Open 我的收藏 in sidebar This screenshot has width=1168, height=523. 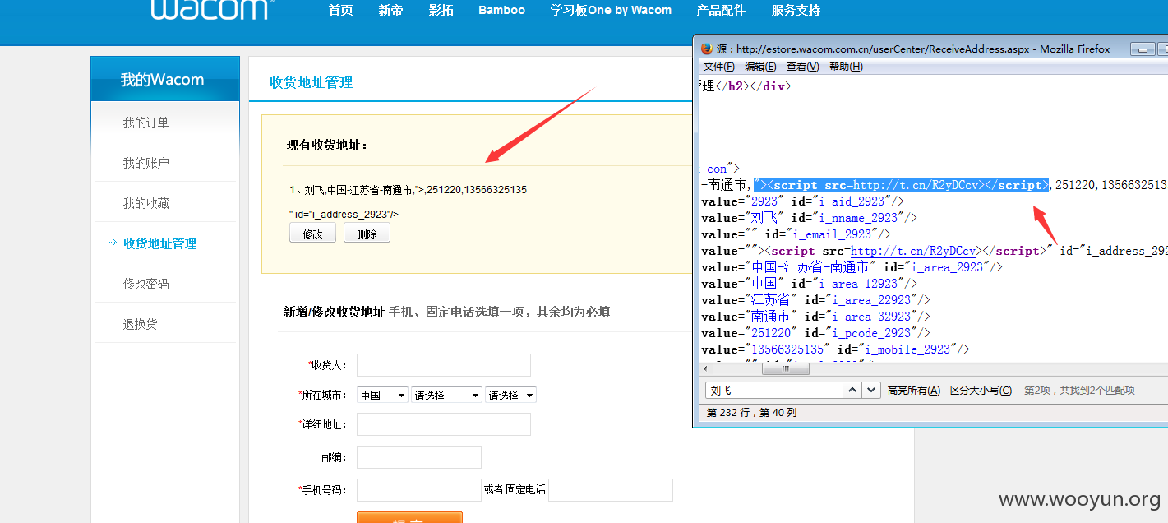click(145, 203)
